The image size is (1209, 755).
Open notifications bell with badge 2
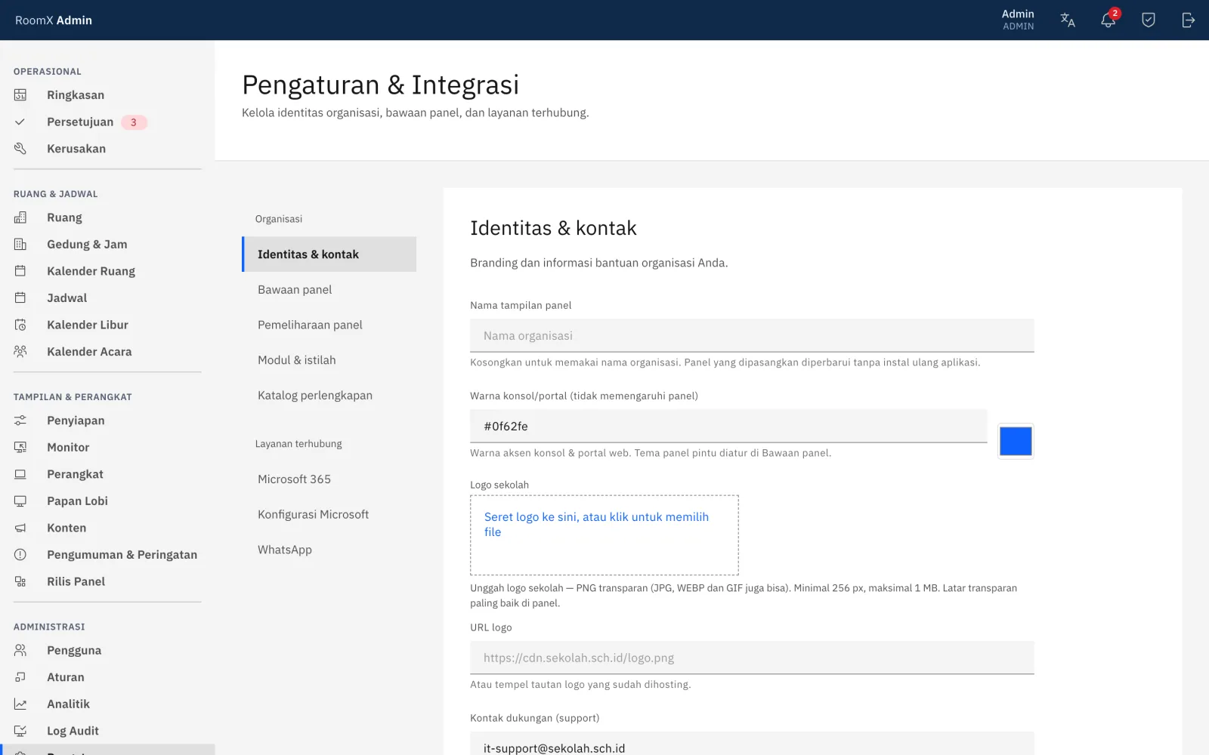pos(1109,20)
